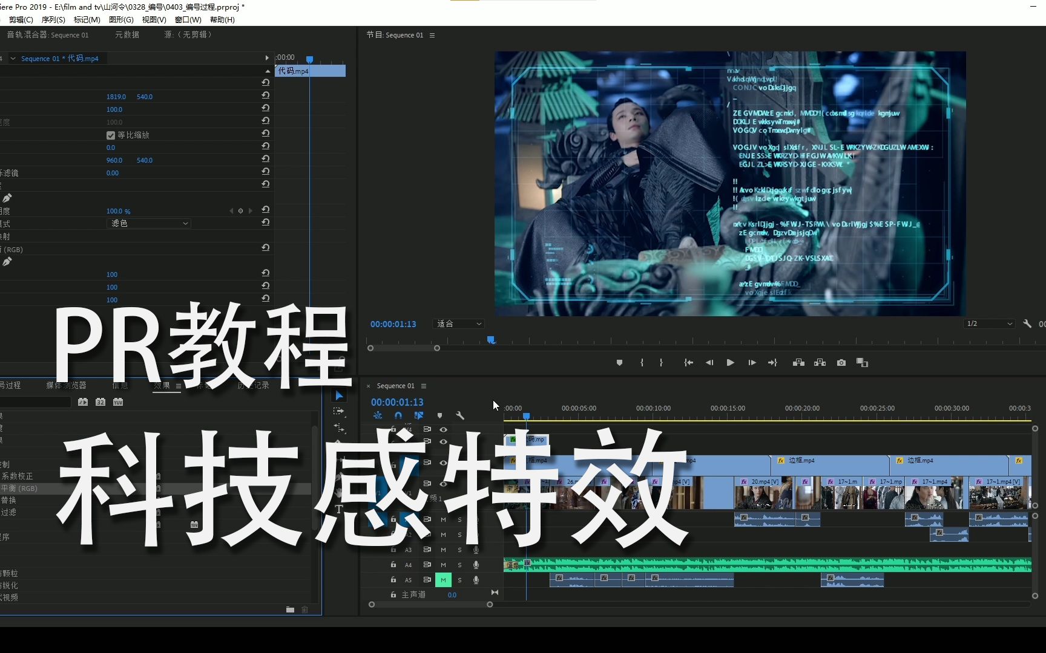The width and height of the screenshot is (1046, 653).
Task: Open 1/2 playback resolution dropdown
Action: coord(988,324)
